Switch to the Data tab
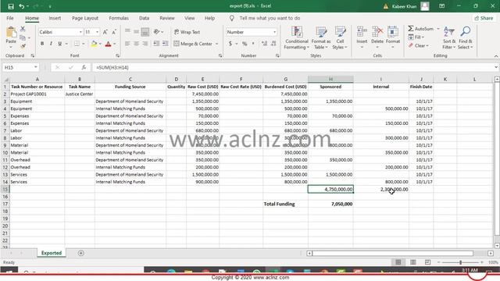This screenshot has height=281, width=500. coord(144,18)
